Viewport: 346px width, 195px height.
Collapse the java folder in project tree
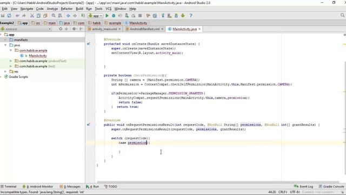[x=5, y=45]
